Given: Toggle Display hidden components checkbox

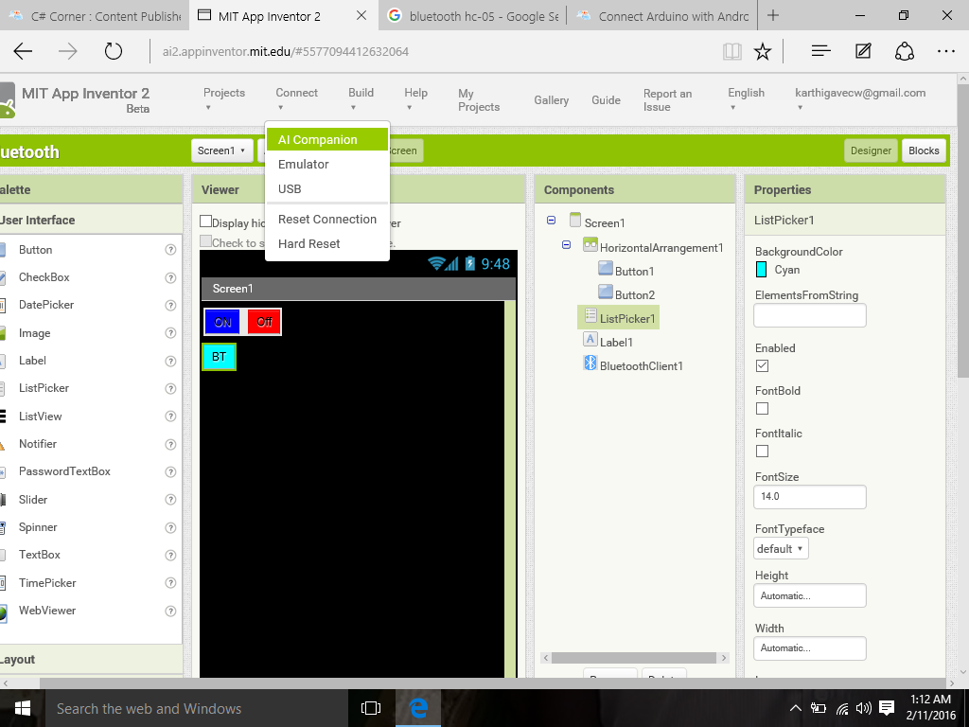Looking at the screenshot, I should point(205,222).
